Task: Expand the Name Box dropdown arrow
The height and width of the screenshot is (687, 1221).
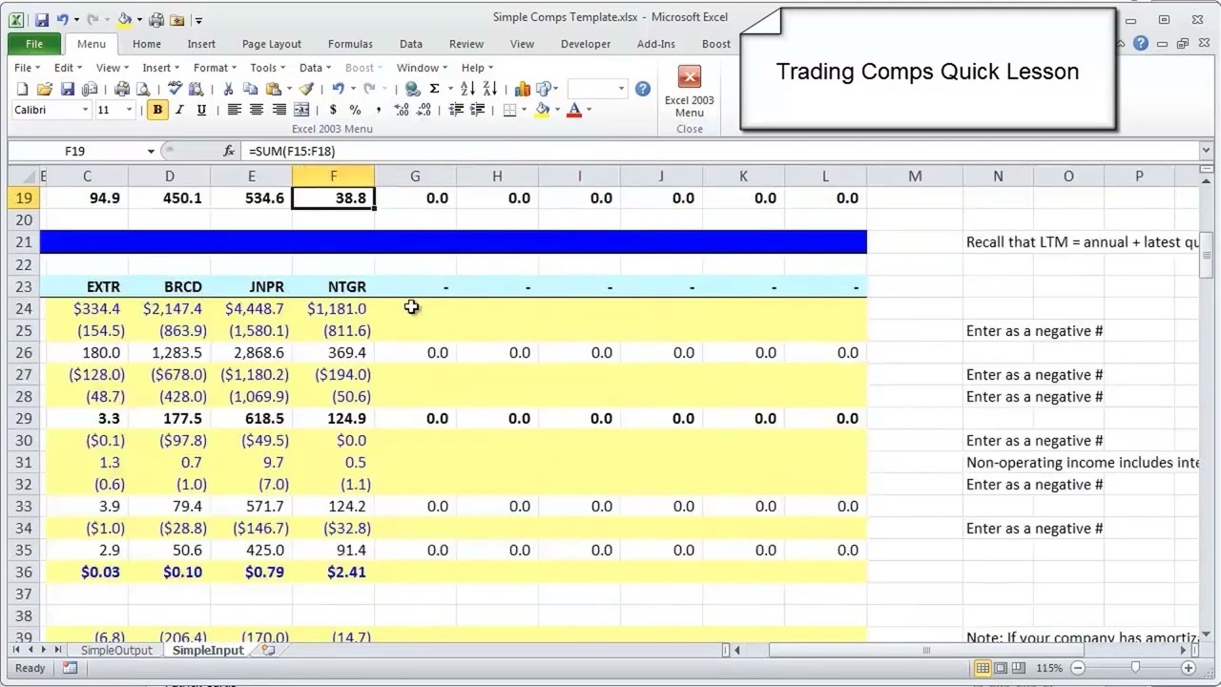Action: coord(151,151)
